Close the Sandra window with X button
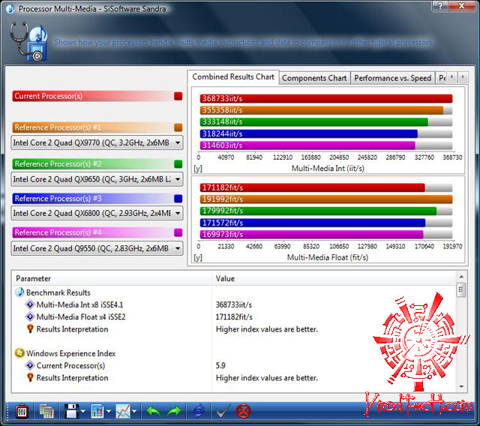The image size is (480, 426). (462, 6)
